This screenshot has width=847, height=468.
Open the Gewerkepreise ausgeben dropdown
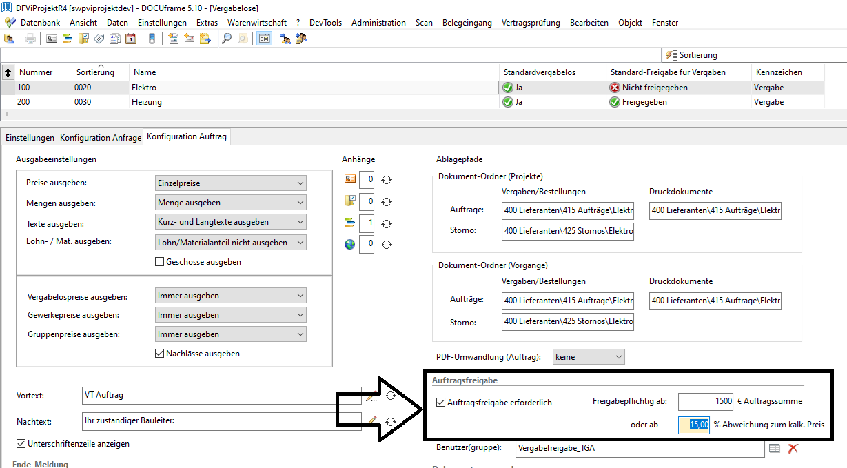click(x=231, y=315)
